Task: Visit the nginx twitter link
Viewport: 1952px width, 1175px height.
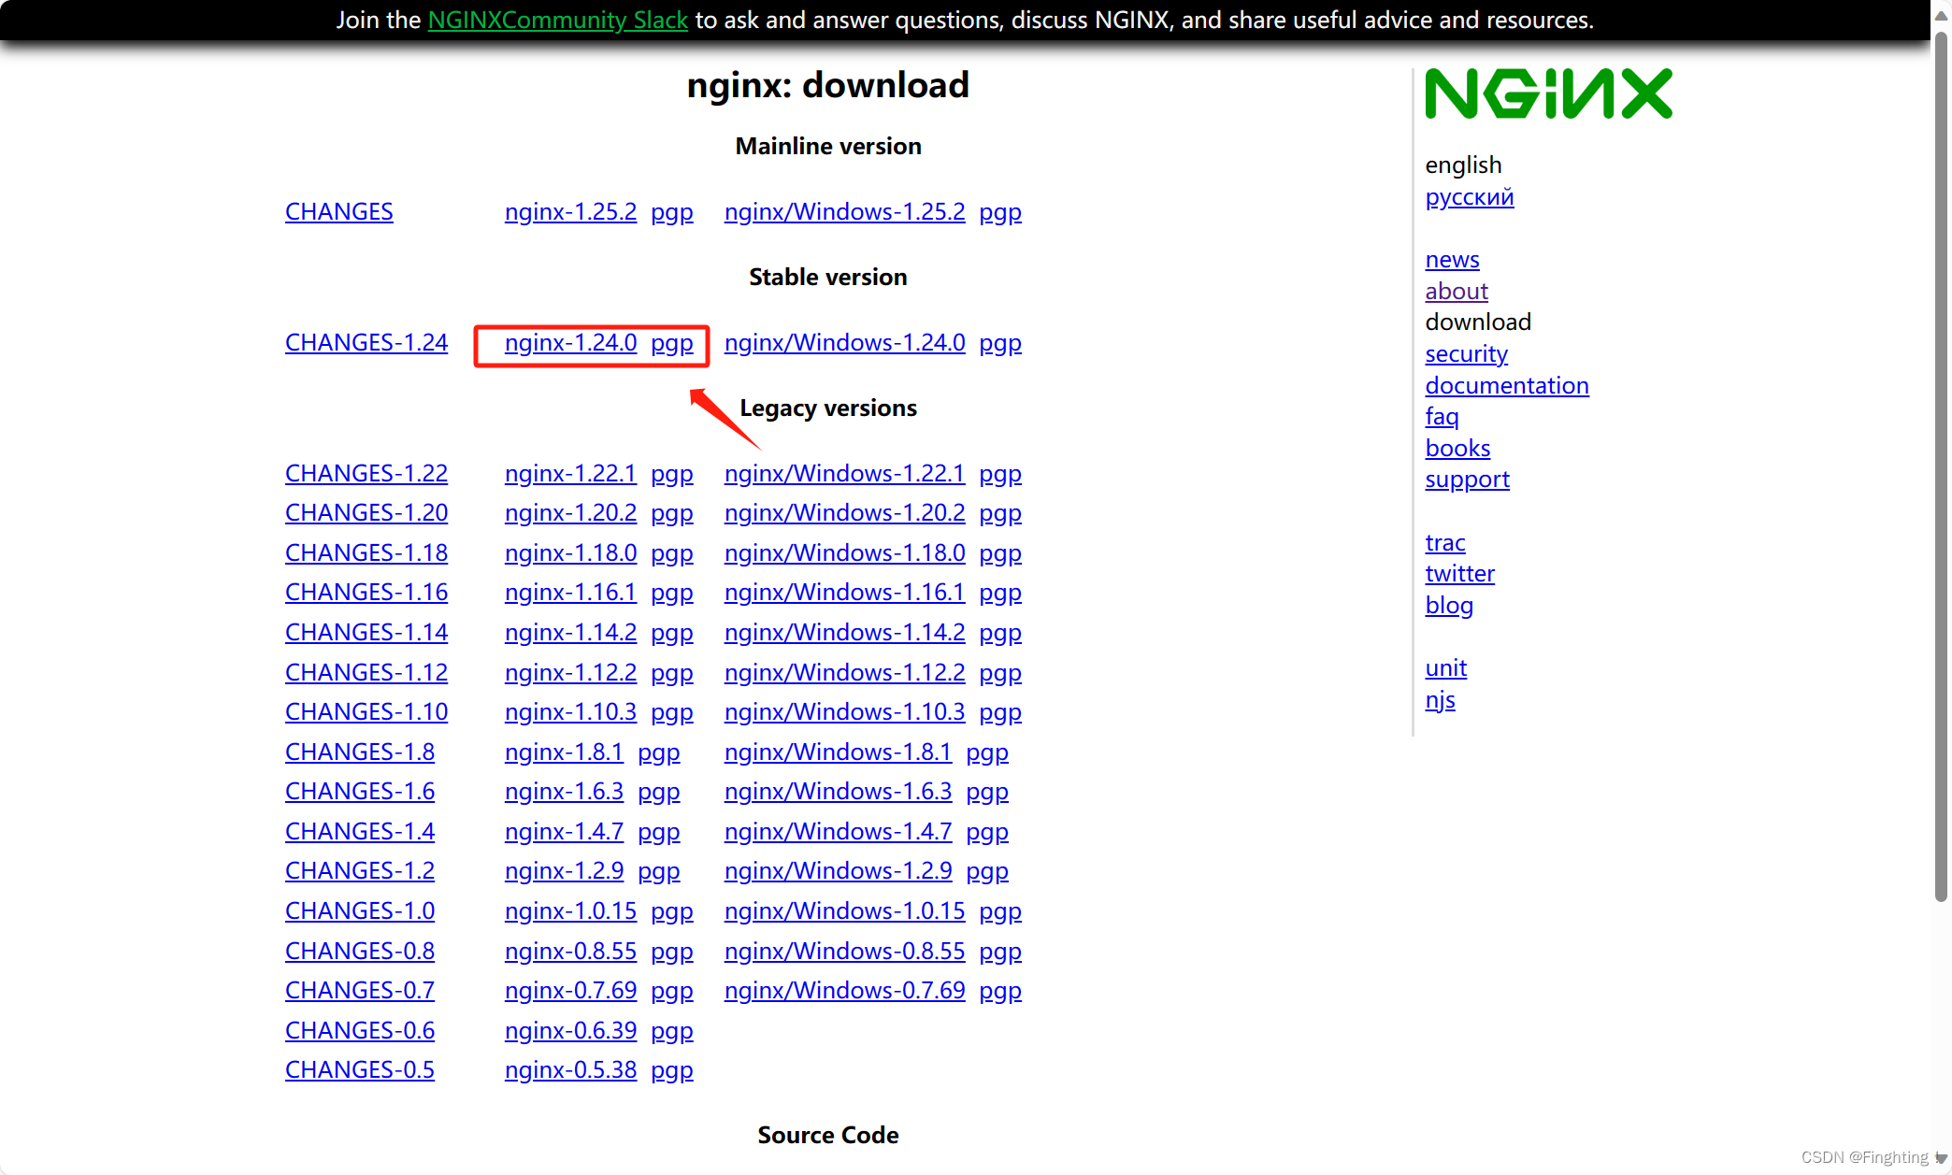Action: (x=1459, y=574)
